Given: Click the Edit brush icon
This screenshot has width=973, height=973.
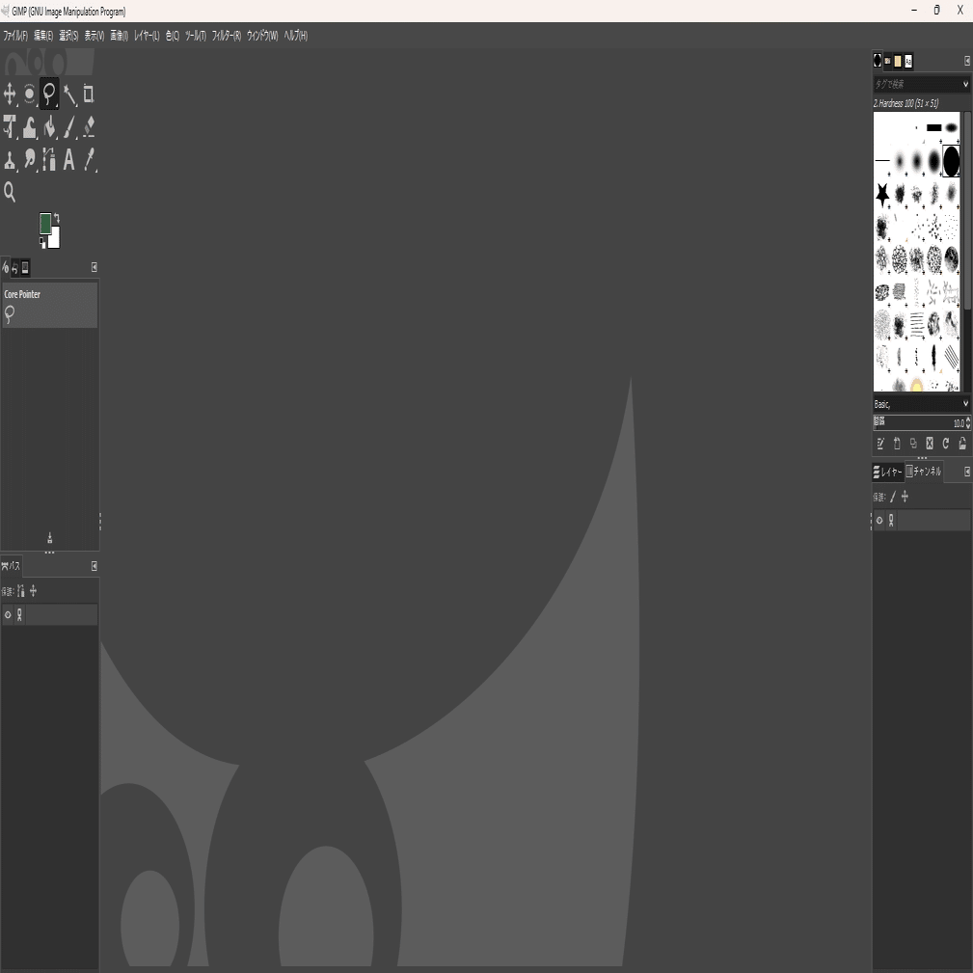Looking at the screenshot, I should (x=879, y=443).
